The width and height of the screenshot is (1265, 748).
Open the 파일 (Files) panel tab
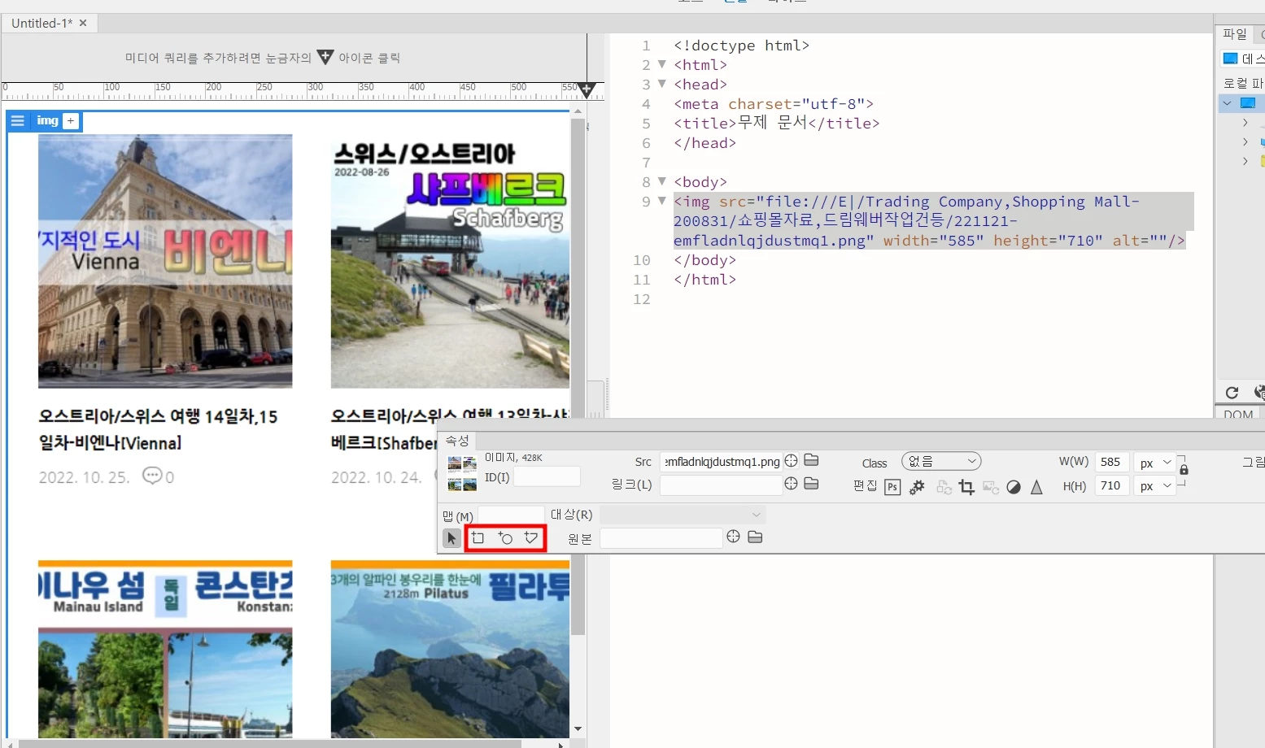[x=1235, y=34]
